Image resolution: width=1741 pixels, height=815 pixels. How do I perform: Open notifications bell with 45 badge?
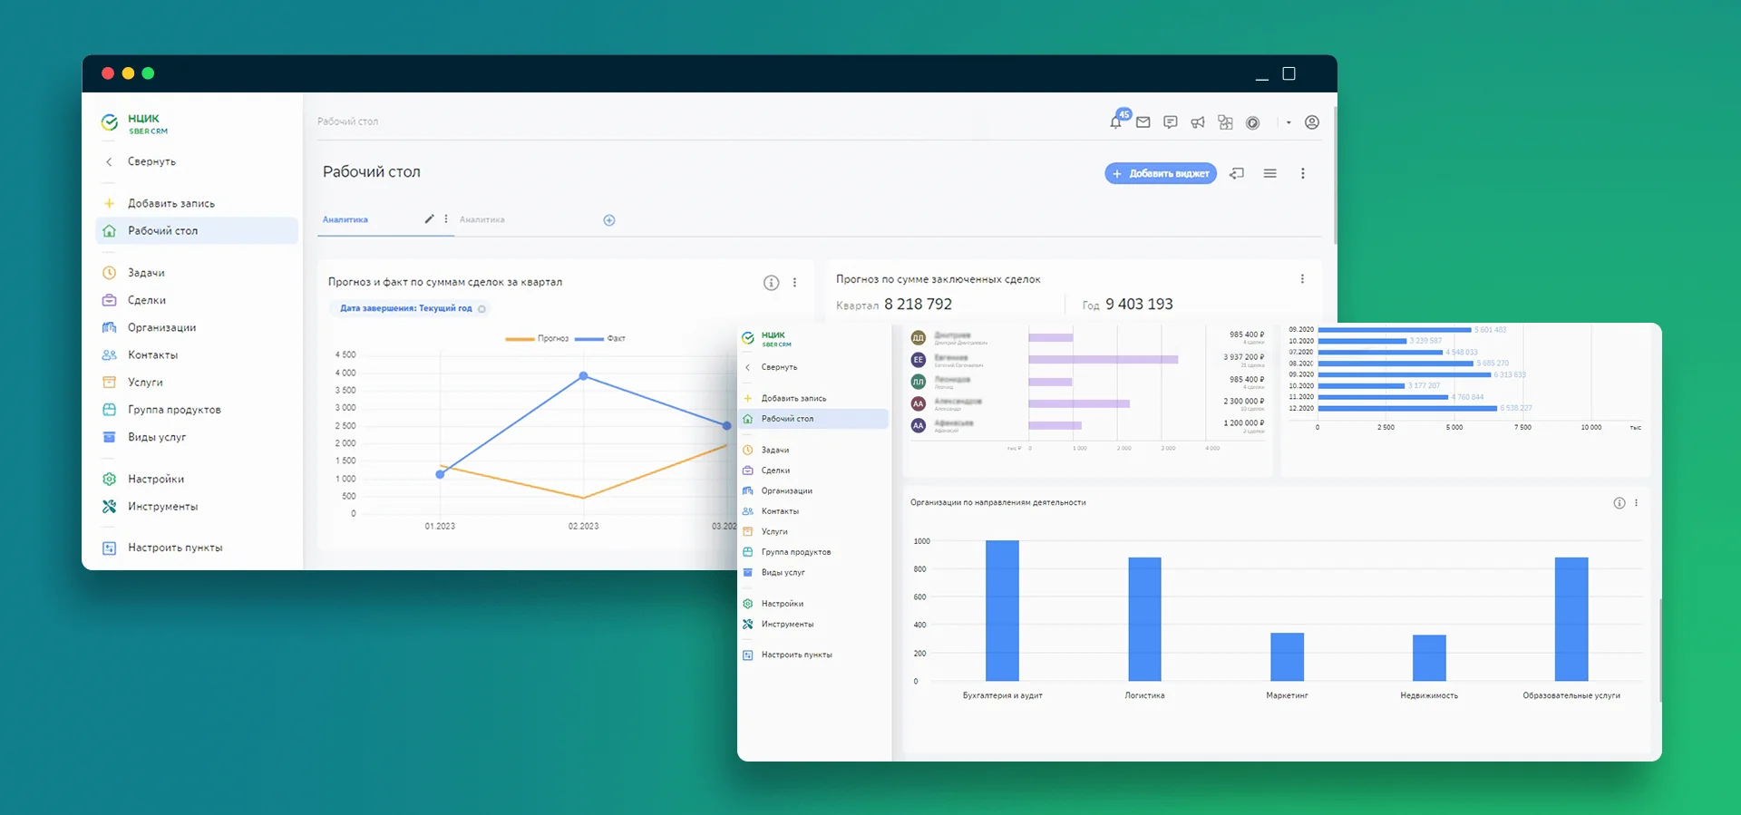tap(1116, 122)
